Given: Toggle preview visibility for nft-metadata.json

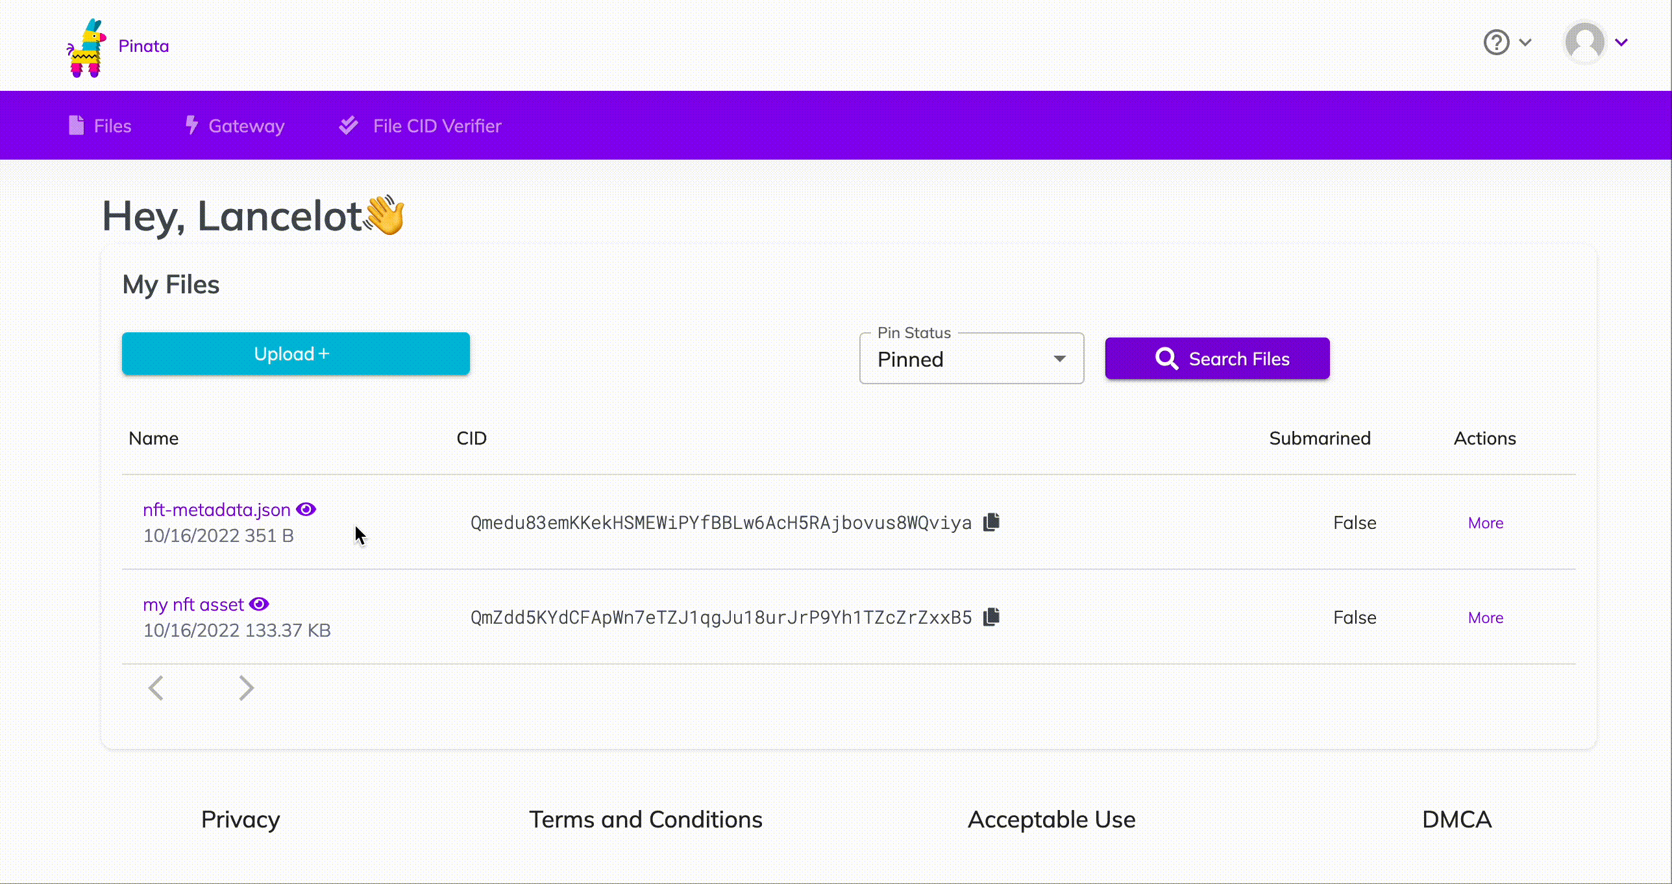Looking at the screenshot, I should click(x=306, y=509).
